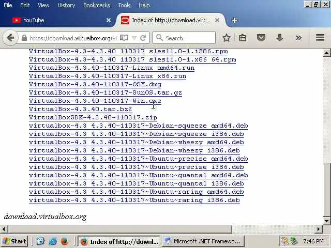Screen dimensions: 331x248
Task: Toggle Reader View icon in address bar
Action: 124,38
